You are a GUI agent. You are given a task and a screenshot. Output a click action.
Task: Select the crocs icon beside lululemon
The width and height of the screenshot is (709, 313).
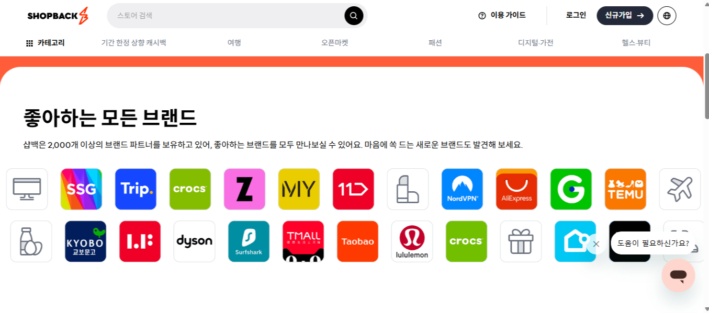466,241
